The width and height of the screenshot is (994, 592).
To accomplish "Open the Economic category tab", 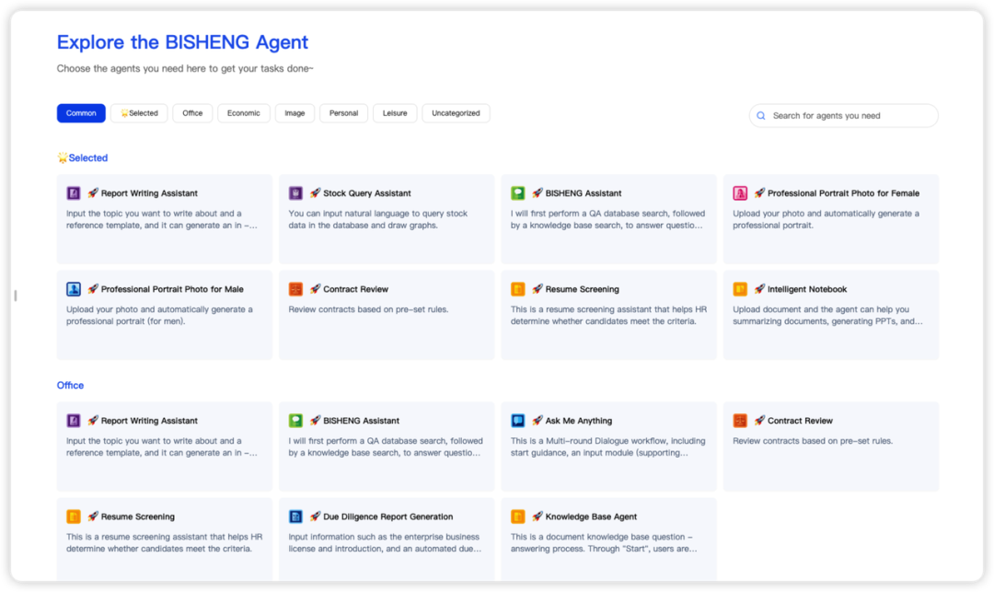I will pos(243,113).
